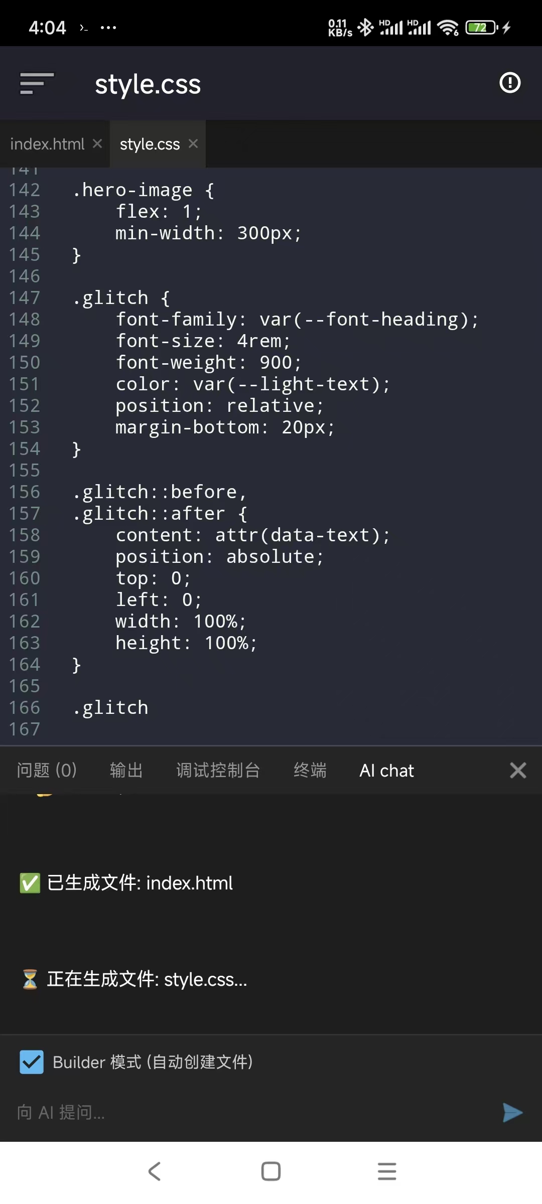
Task: Switch to the index.html tab
Action: (x=47, y=144)
